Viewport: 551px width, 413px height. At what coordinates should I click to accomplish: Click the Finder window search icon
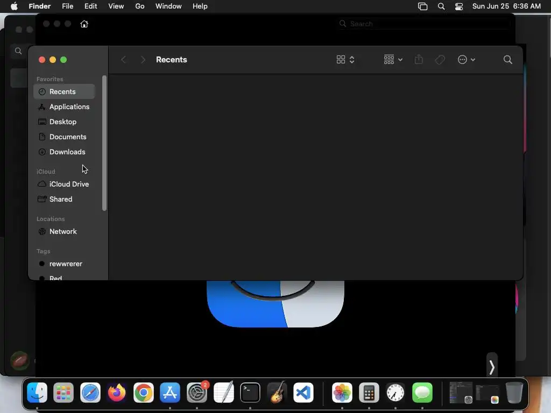(507, 60)
